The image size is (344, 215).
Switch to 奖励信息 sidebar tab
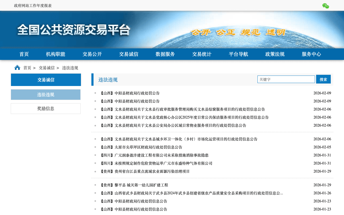pyautogui.click(x=46, y=109)
